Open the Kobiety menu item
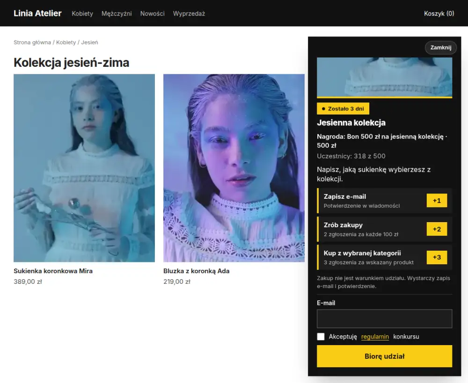This screenshot has width=468, height=383. [x=82, y=14]
